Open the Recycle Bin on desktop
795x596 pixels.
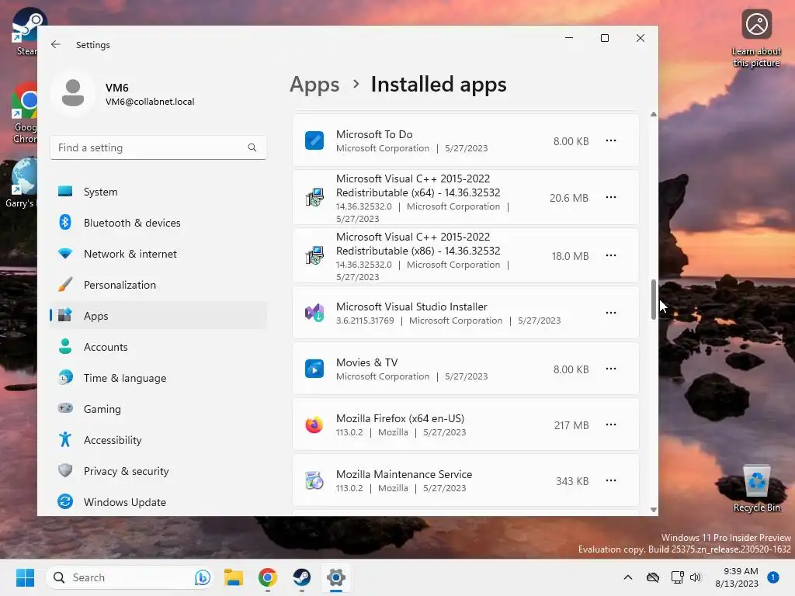756,489
